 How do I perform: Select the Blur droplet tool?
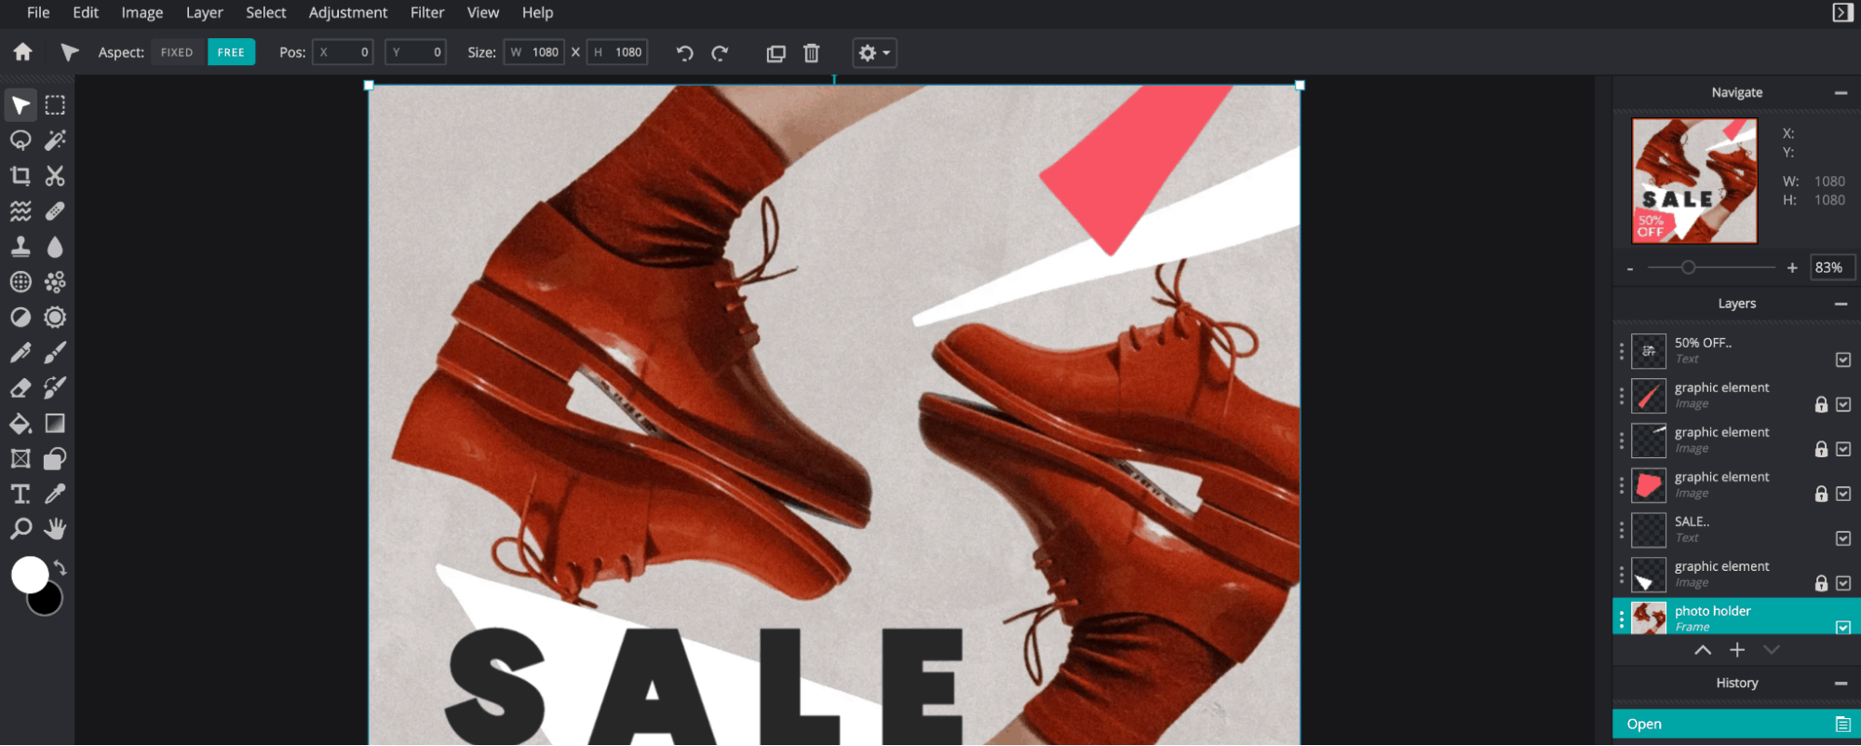point(55,247)
